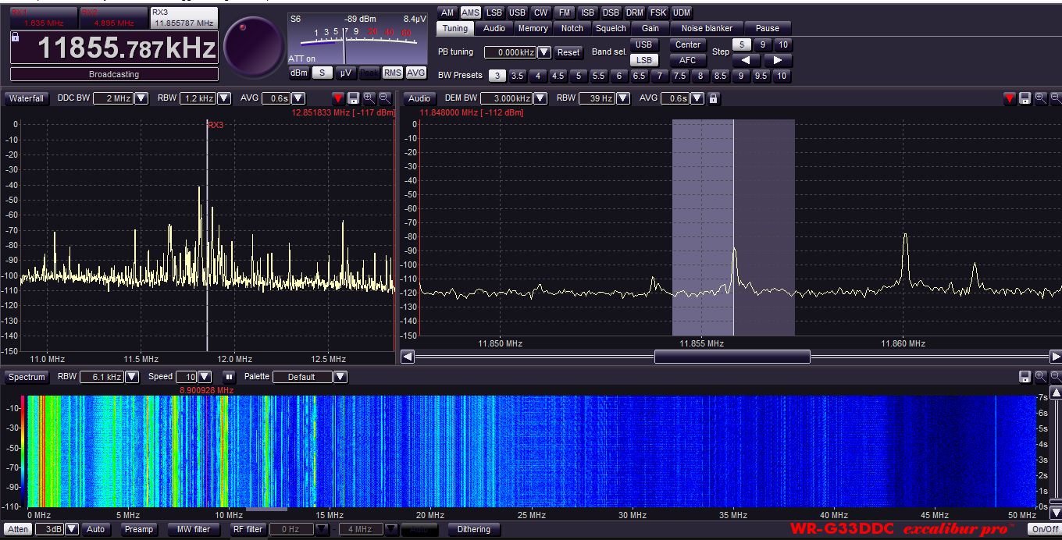The image size is (1062, 540).
Task: Zoom out the demodulator spectrum view
Action: (1056, 98)
